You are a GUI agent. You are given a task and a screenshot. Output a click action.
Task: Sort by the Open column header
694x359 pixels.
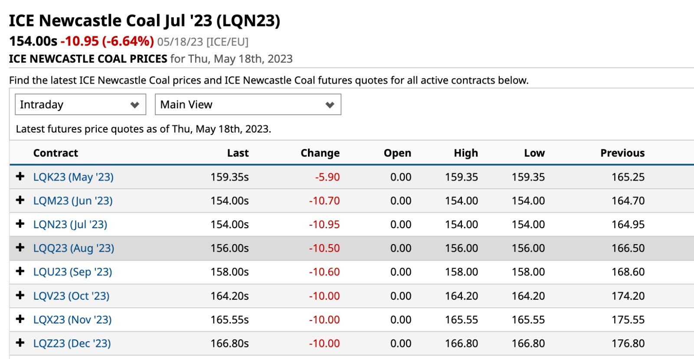[397, 153]
